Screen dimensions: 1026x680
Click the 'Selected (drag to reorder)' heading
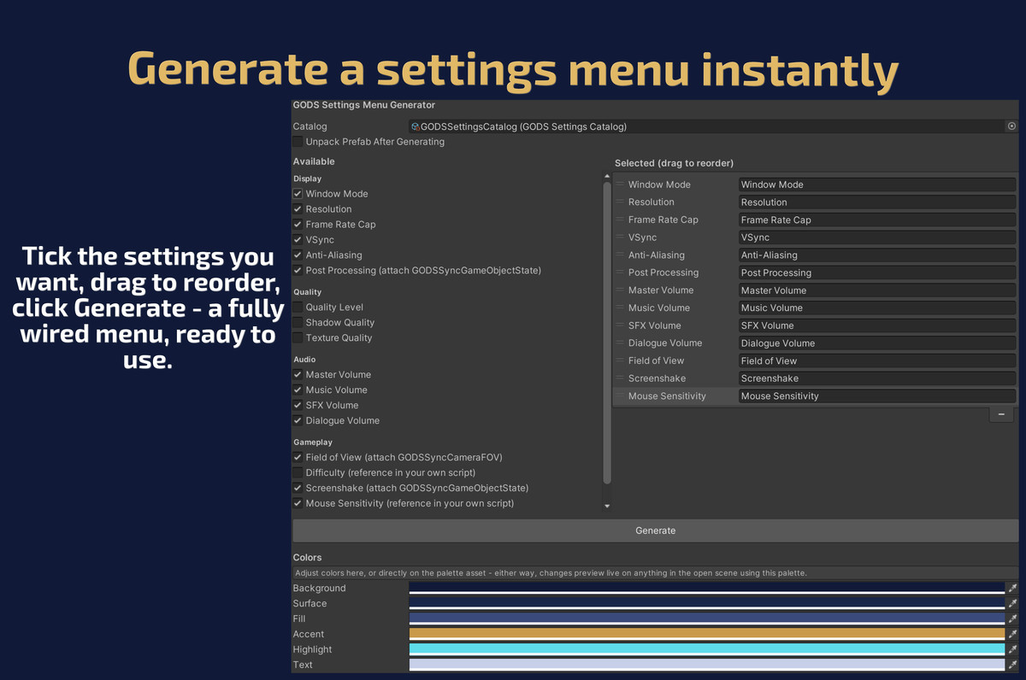[674, 163]
